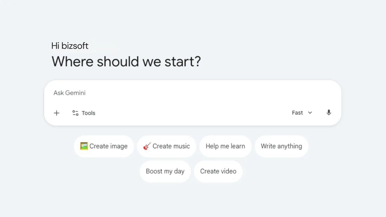
Task: Click the picture emoji on Create image chip
Action: pyautogui.click(x=84, y=146)
